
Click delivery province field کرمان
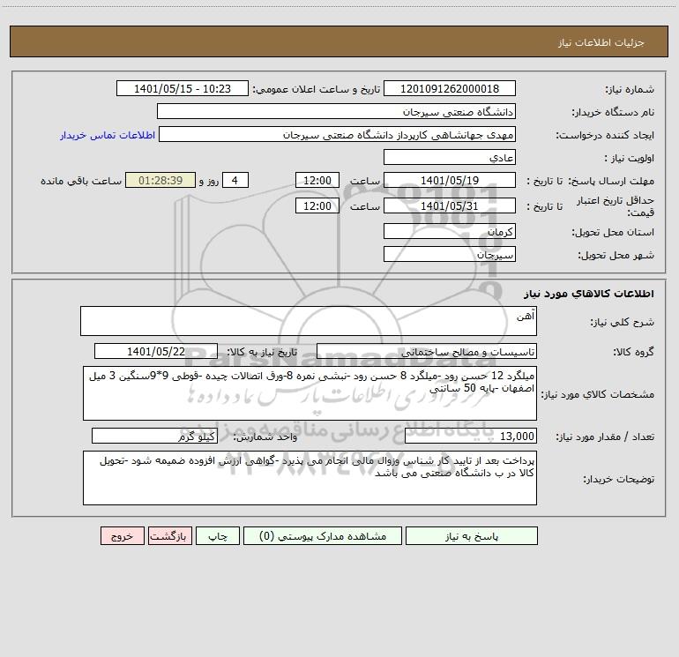tap(450, 231)
